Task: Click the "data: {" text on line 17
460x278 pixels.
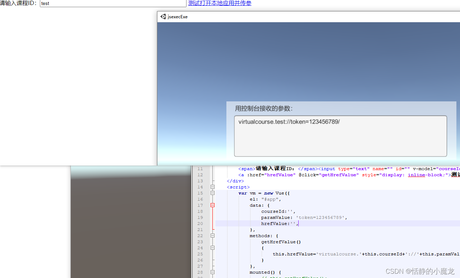Action: point(260,205)
